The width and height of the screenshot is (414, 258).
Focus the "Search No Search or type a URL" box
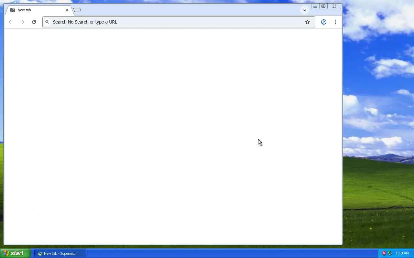tap(179, 22)
